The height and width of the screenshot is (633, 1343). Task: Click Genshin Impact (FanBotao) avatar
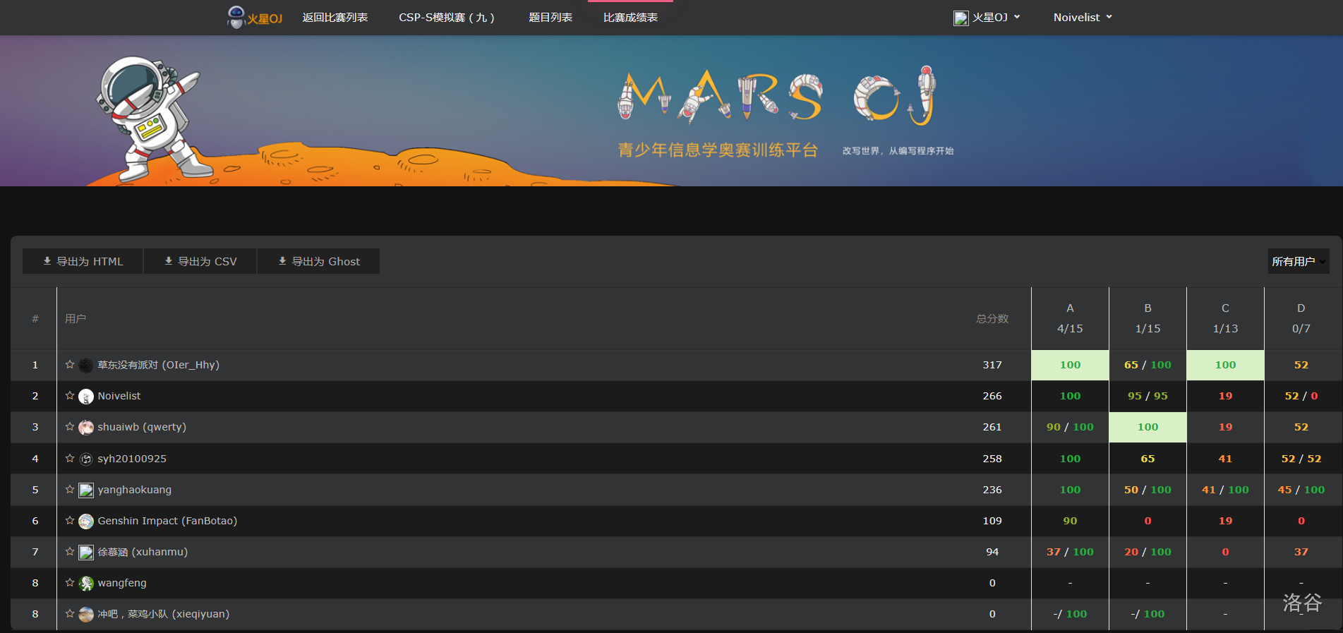(x=86, y=522)
